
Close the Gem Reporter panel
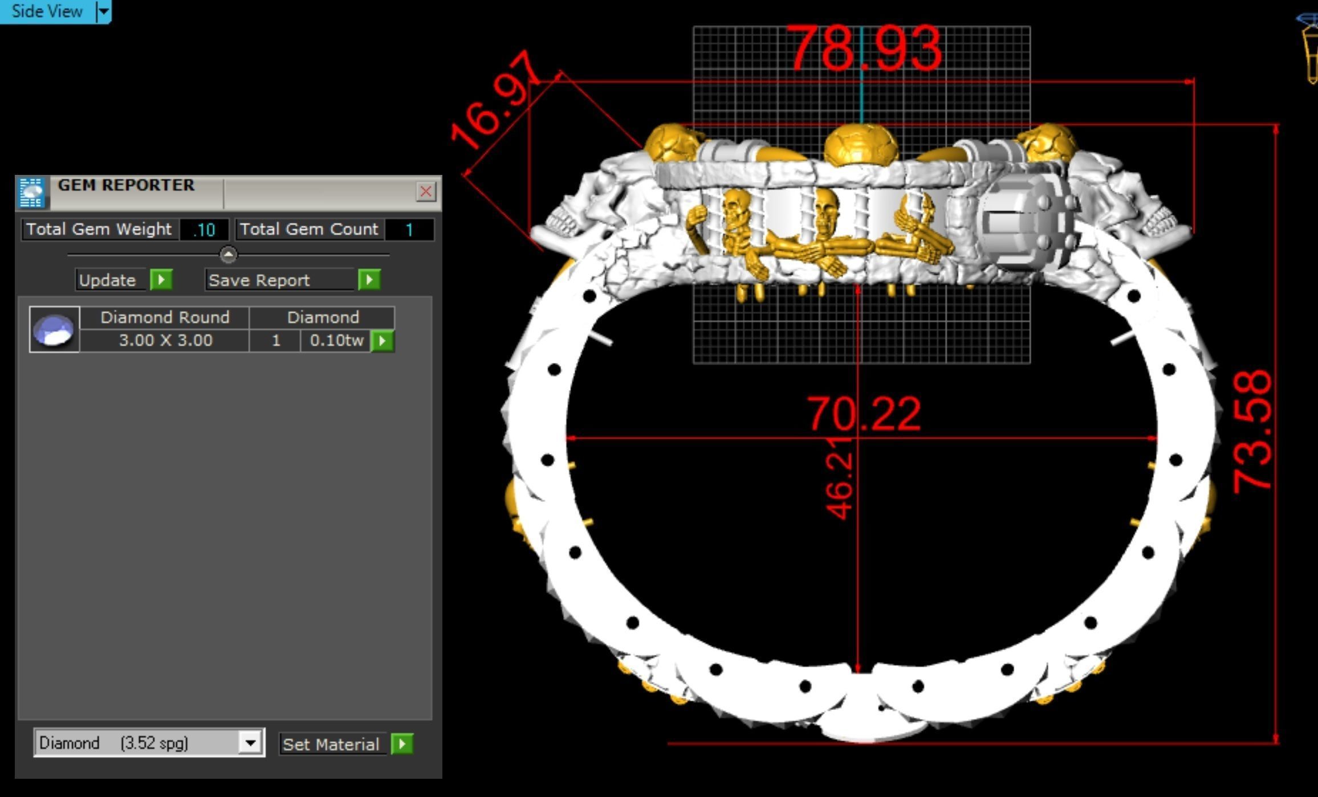click(425, 191)
